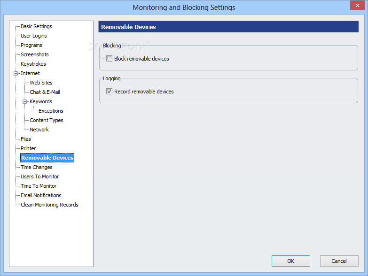
Task: Click the Cancel button
Action: coord(339,261)
